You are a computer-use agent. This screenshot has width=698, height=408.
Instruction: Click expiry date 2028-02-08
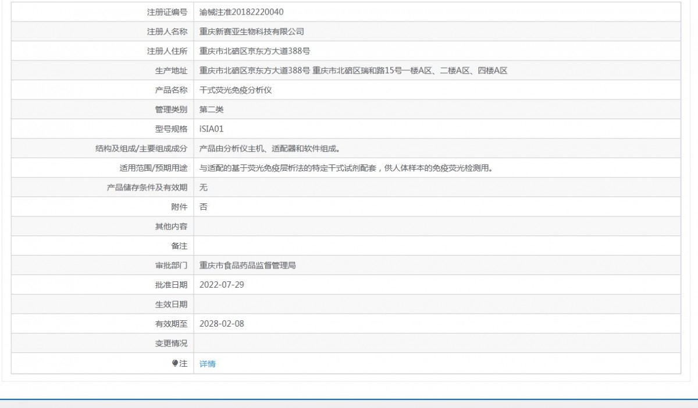point(222,324)
